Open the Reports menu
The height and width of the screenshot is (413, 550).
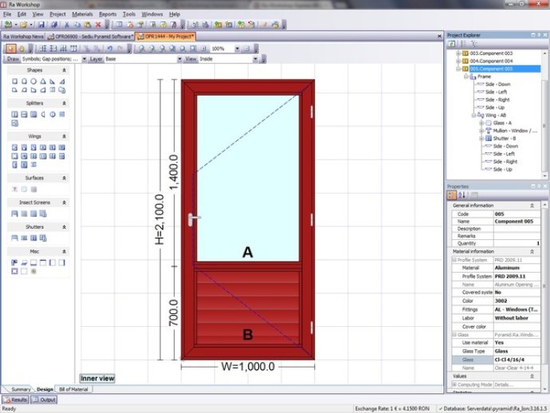tap(108, 14)
